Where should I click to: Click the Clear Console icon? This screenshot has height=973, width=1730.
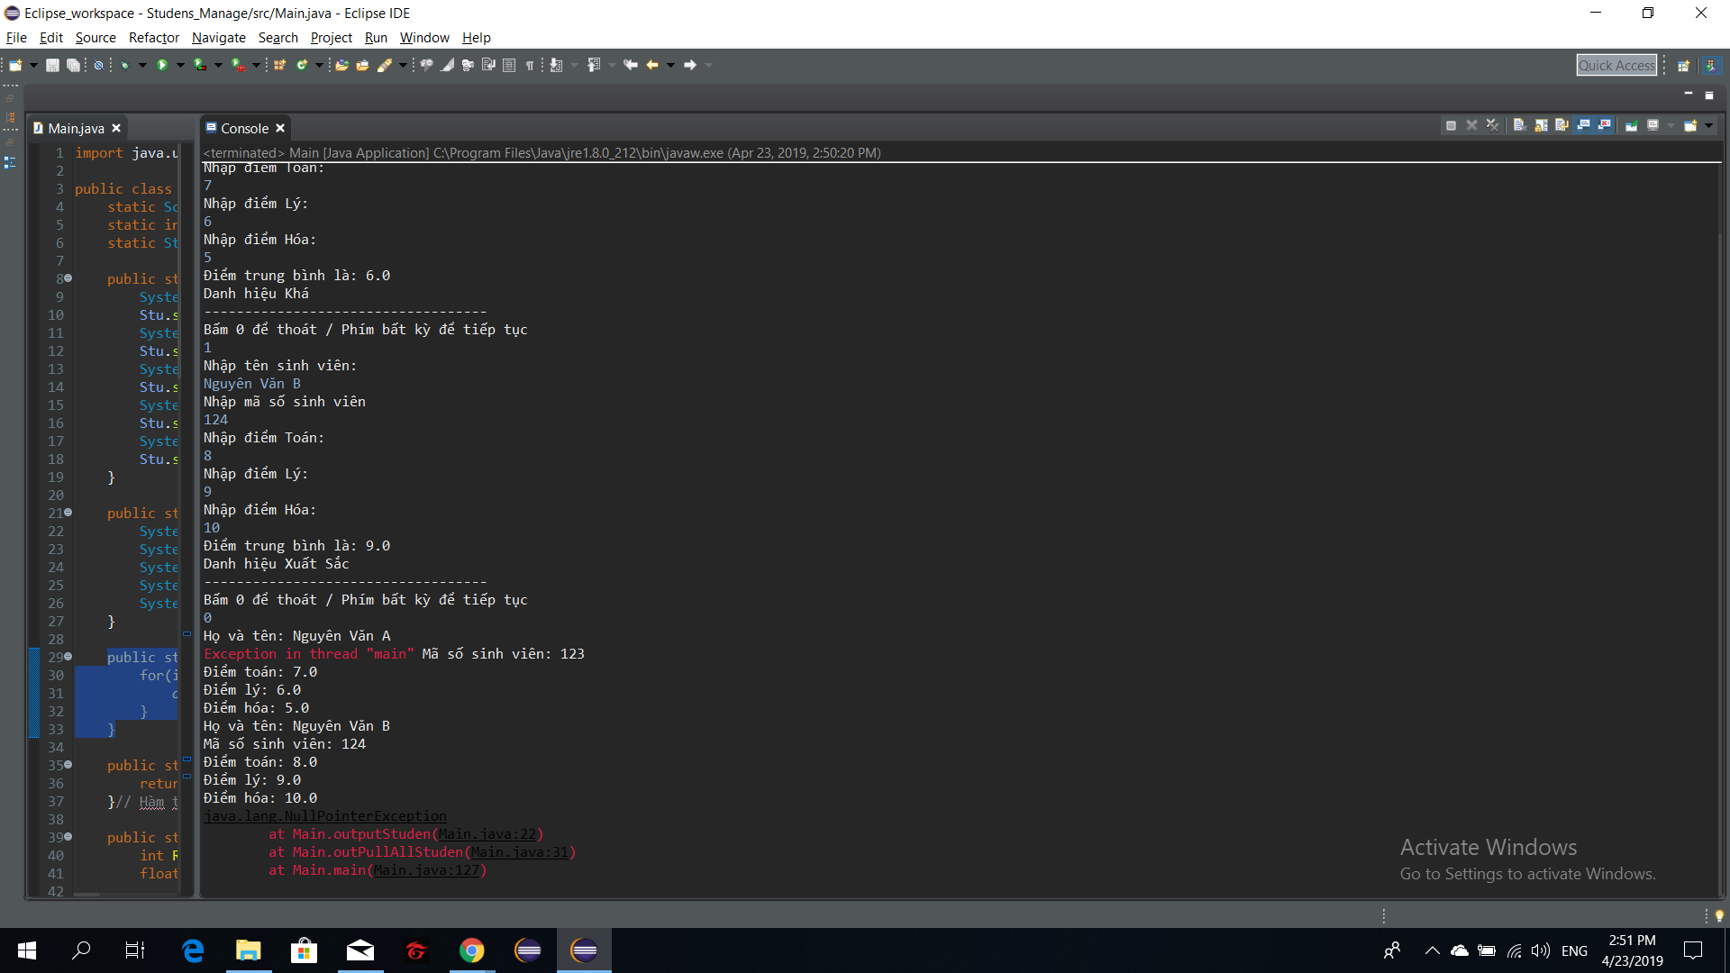[1519, 125]
